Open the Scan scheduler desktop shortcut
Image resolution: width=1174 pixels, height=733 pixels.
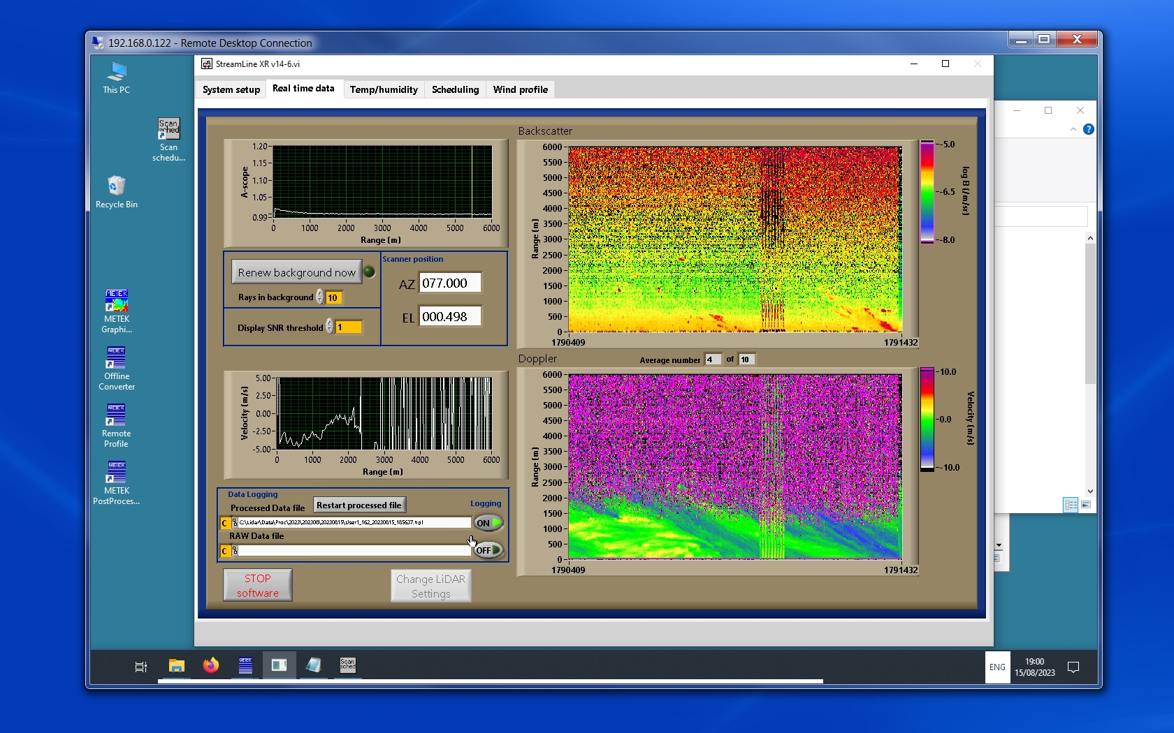(x=168, y=130)
